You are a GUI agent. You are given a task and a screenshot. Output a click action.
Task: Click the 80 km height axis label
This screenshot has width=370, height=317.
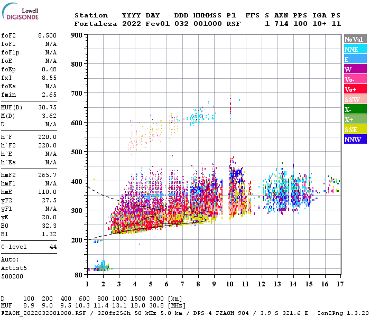[x=79, y=275]
